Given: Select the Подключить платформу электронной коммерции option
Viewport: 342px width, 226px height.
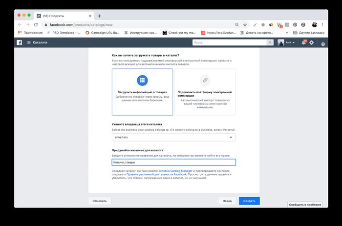Looking at the screenshot, I should coord(205,92).
